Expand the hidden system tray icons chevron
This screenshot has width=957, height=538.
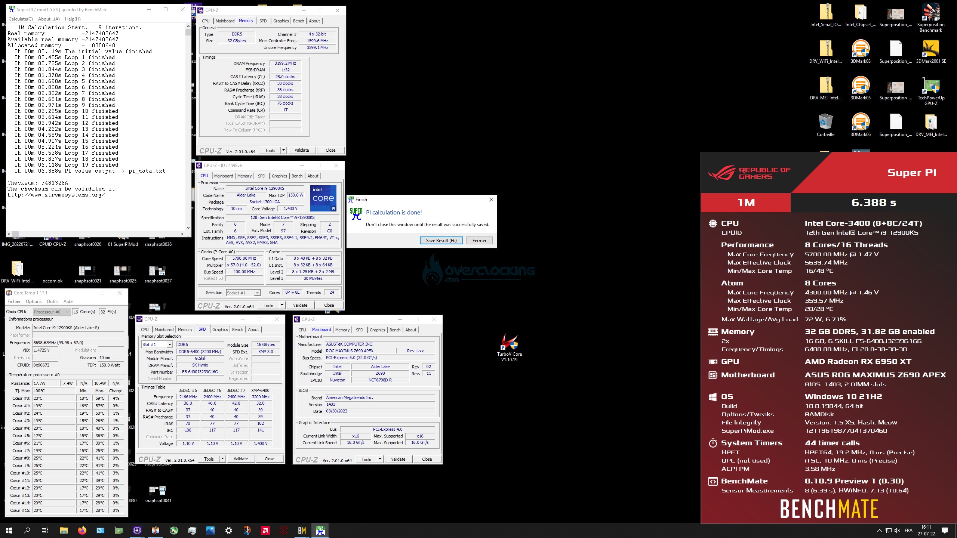click(x=879, y=531)
